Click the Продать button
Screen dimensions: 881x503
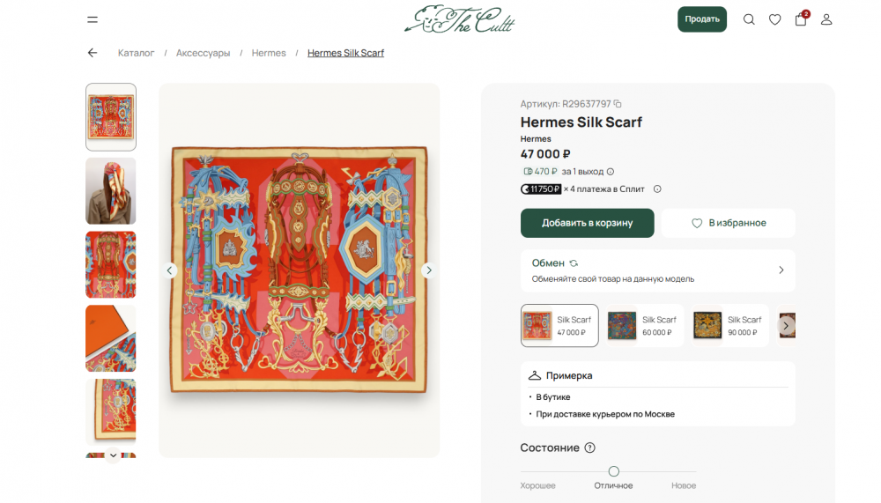702,19
